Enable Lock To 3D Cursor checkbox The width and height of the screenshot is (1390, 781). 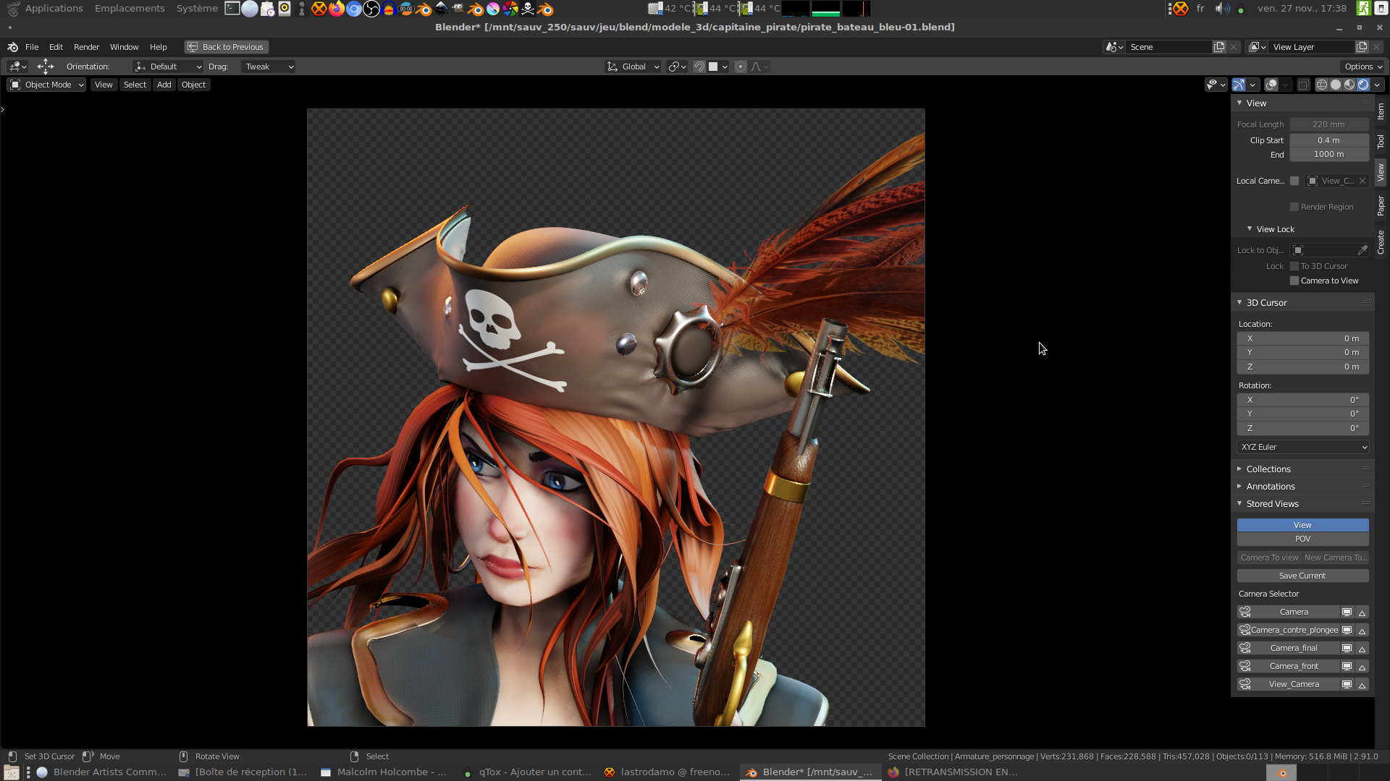point(1294,266)
